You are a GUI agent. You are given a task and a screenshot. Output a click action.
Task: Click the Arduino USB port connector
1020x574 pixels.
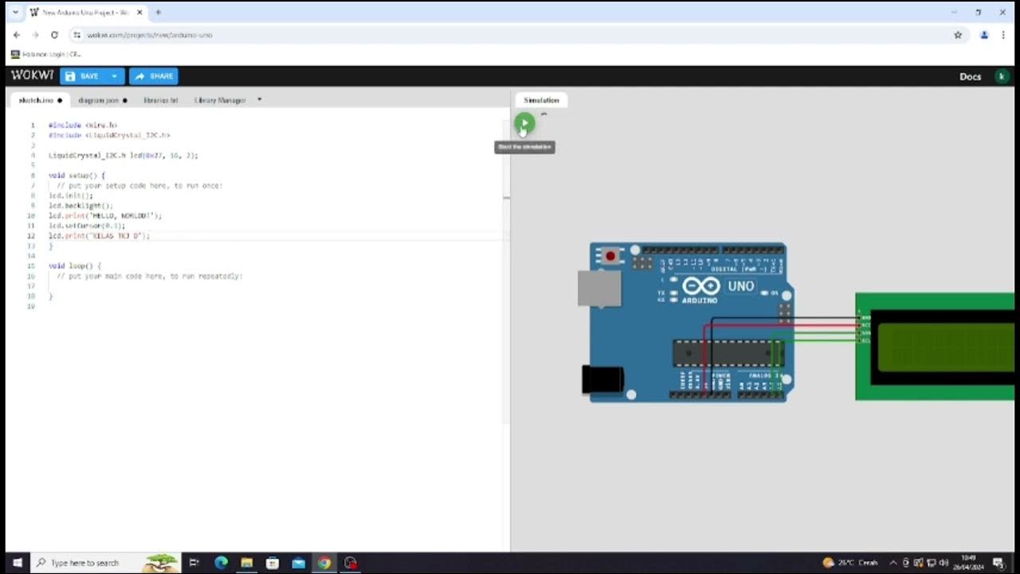coord(599,288)
